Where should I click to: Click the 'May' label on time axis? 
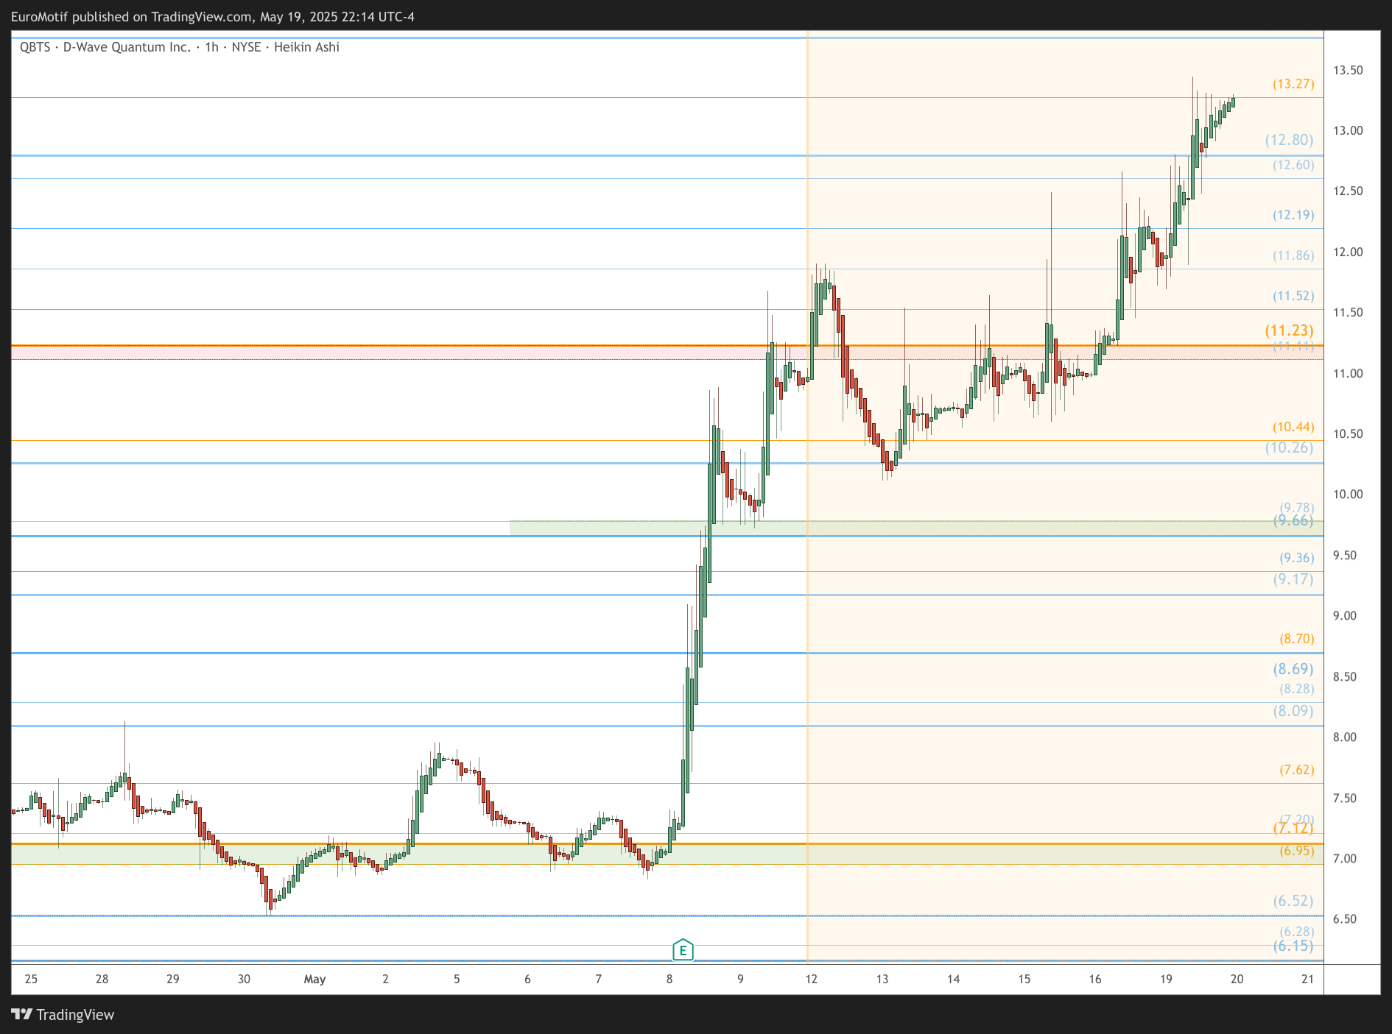[314, 980]
